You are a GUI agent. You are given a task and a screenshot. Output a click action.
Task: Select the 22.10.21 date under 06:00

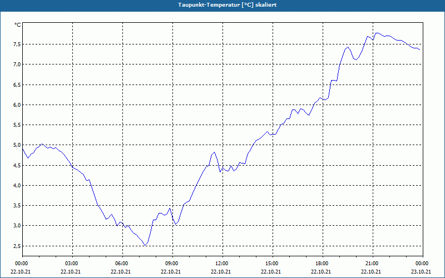pyautogui.click(x=121, y=271)
